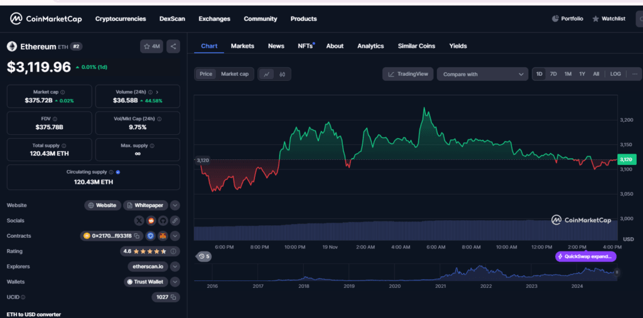This screenshot has height=318, width=643.
Task: Click the Max. supply info icon
Action: [152, 146]
